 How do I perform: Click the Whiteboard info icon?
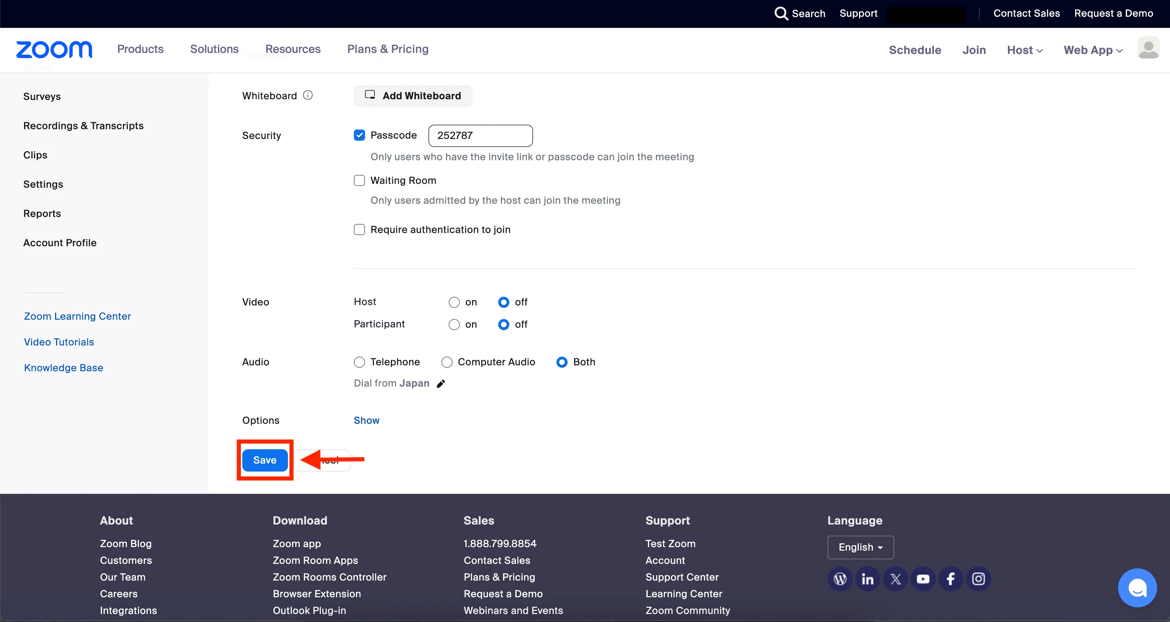308,95
